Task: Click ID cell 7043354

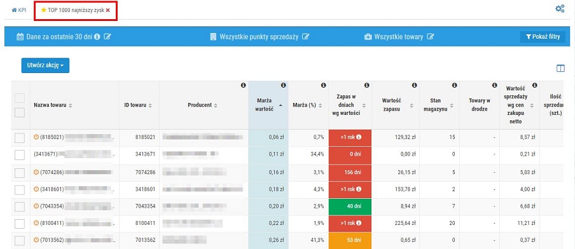Action: [x=146, y=206]
